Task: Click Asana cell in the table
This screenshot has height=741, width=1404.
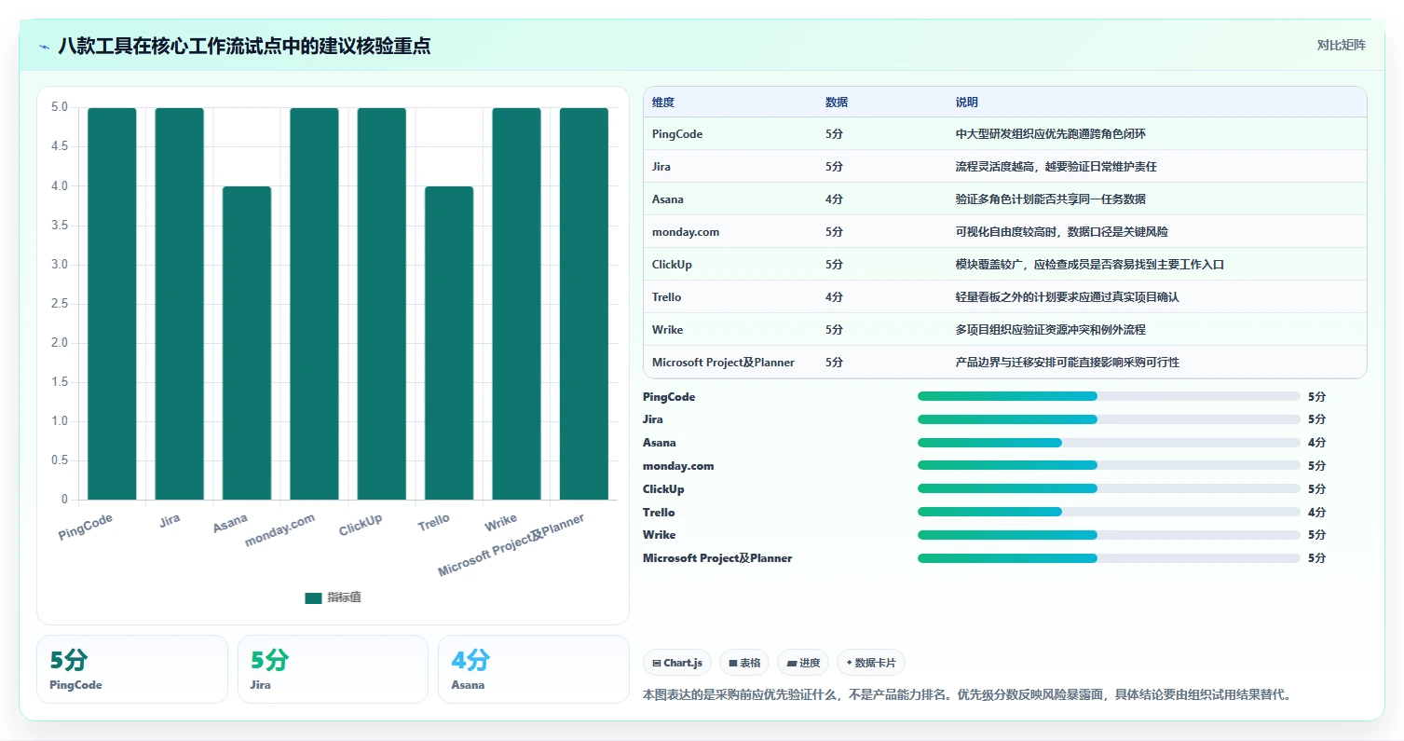Action: tap(668, 199)
